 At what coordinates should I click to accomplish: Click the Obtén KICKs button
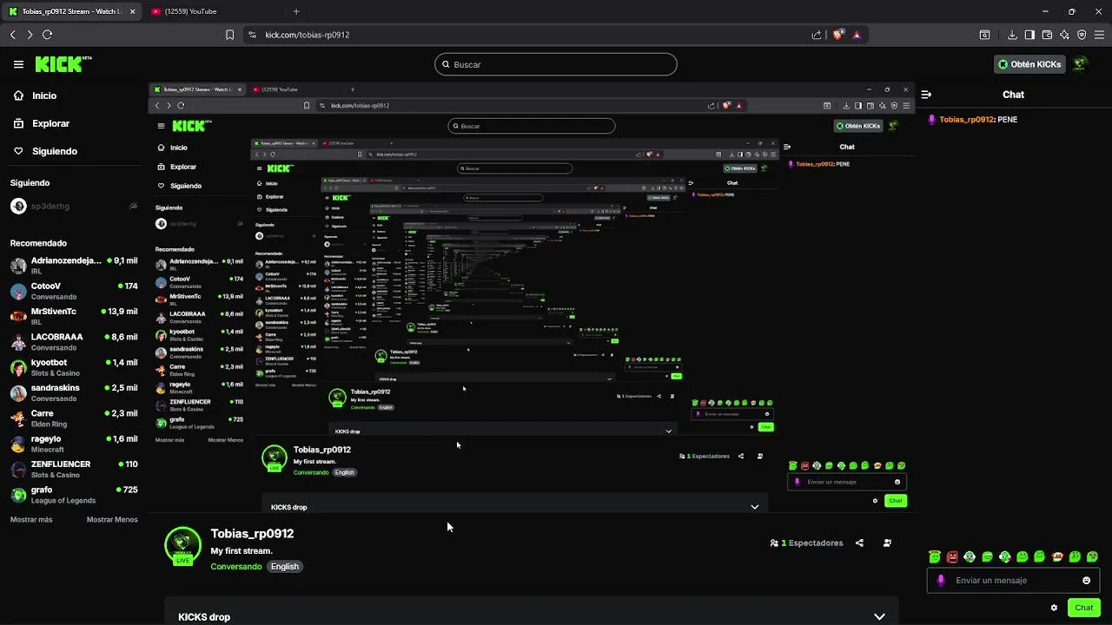[1029, 64]
